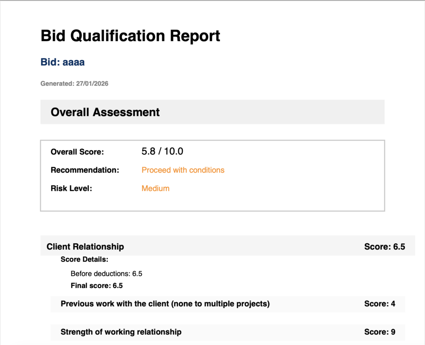Click the Client Relationship section header
The width and height of the screenshot is (425, 345).
85,247
